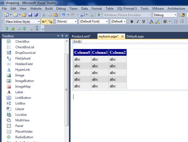
Task: Pin the Toolbox panel with auto-hide
Action: click(x=62, y=36)
